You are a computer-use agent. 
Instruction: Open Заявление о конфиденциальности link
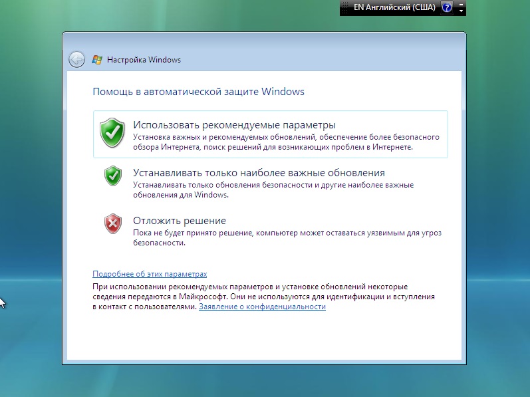point(262,307)
